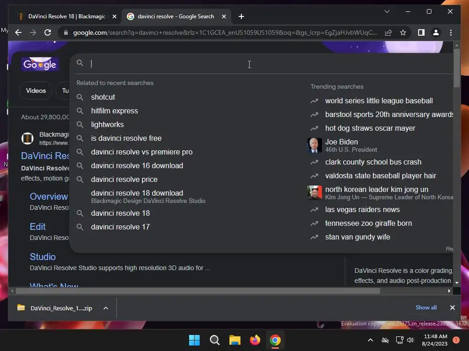The image size is (469, 351).
Task: Open File Explorer from taskbar
Action: click(235, 340)
